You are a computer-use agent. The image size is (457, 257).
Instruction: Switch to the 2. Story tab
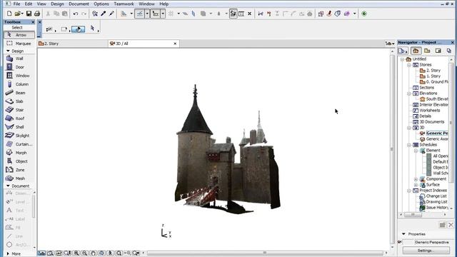coord(72,44)
